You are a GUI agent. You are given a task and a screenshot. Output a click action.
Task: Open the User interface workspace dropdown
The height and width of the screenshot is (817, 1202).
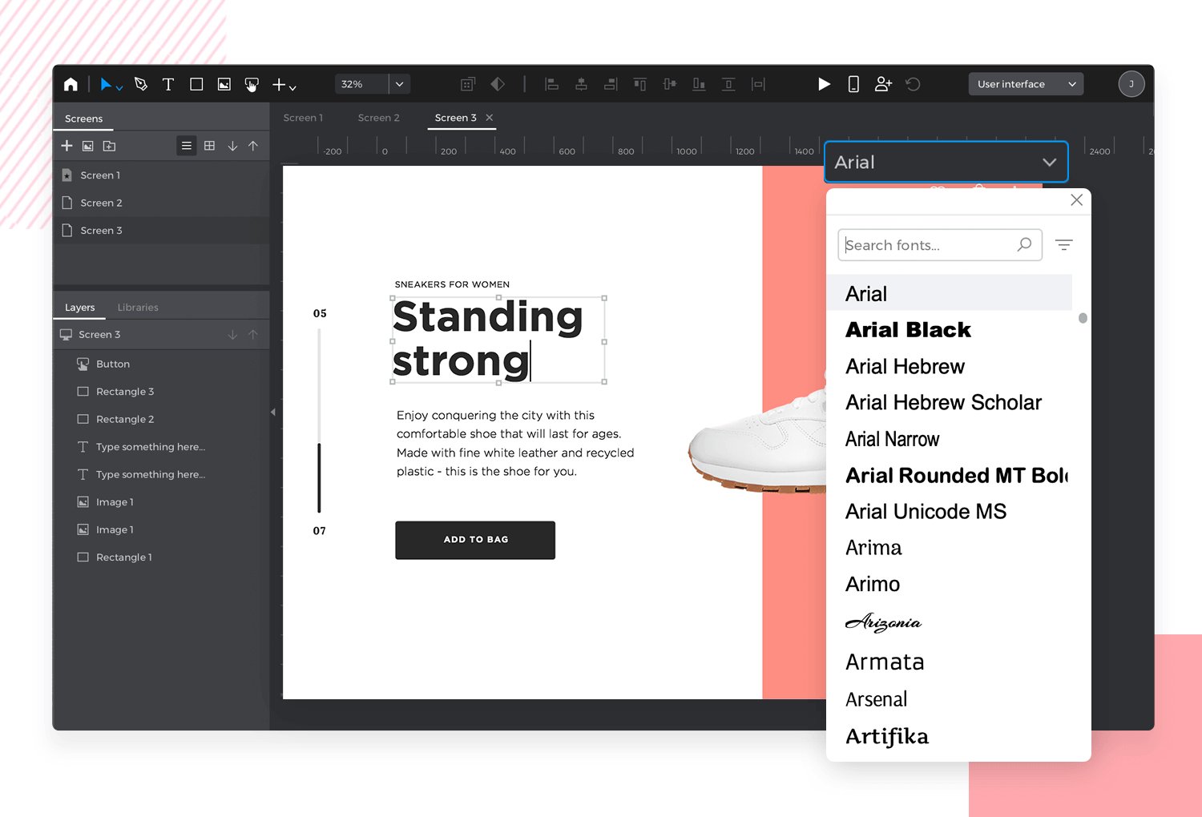1026,84
